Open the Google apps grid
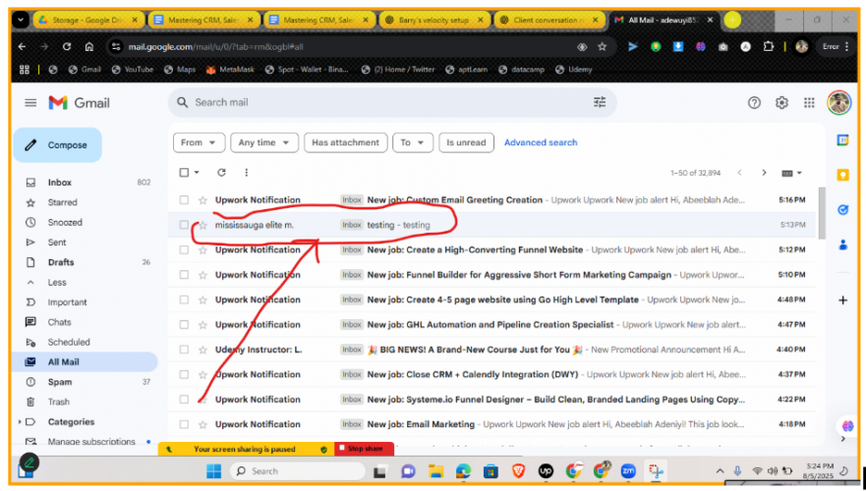 (809, 102)
